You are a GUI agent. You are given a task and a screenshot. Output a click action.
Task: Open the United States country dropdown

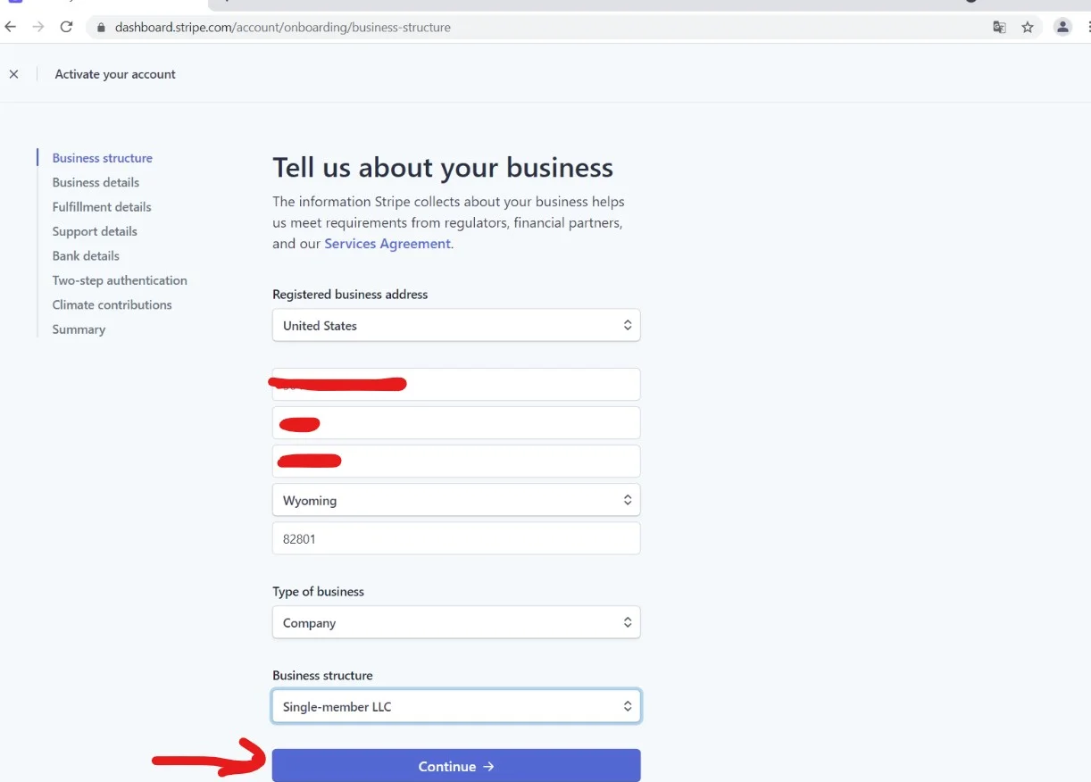pyautogui.click(x=456, y=326)
